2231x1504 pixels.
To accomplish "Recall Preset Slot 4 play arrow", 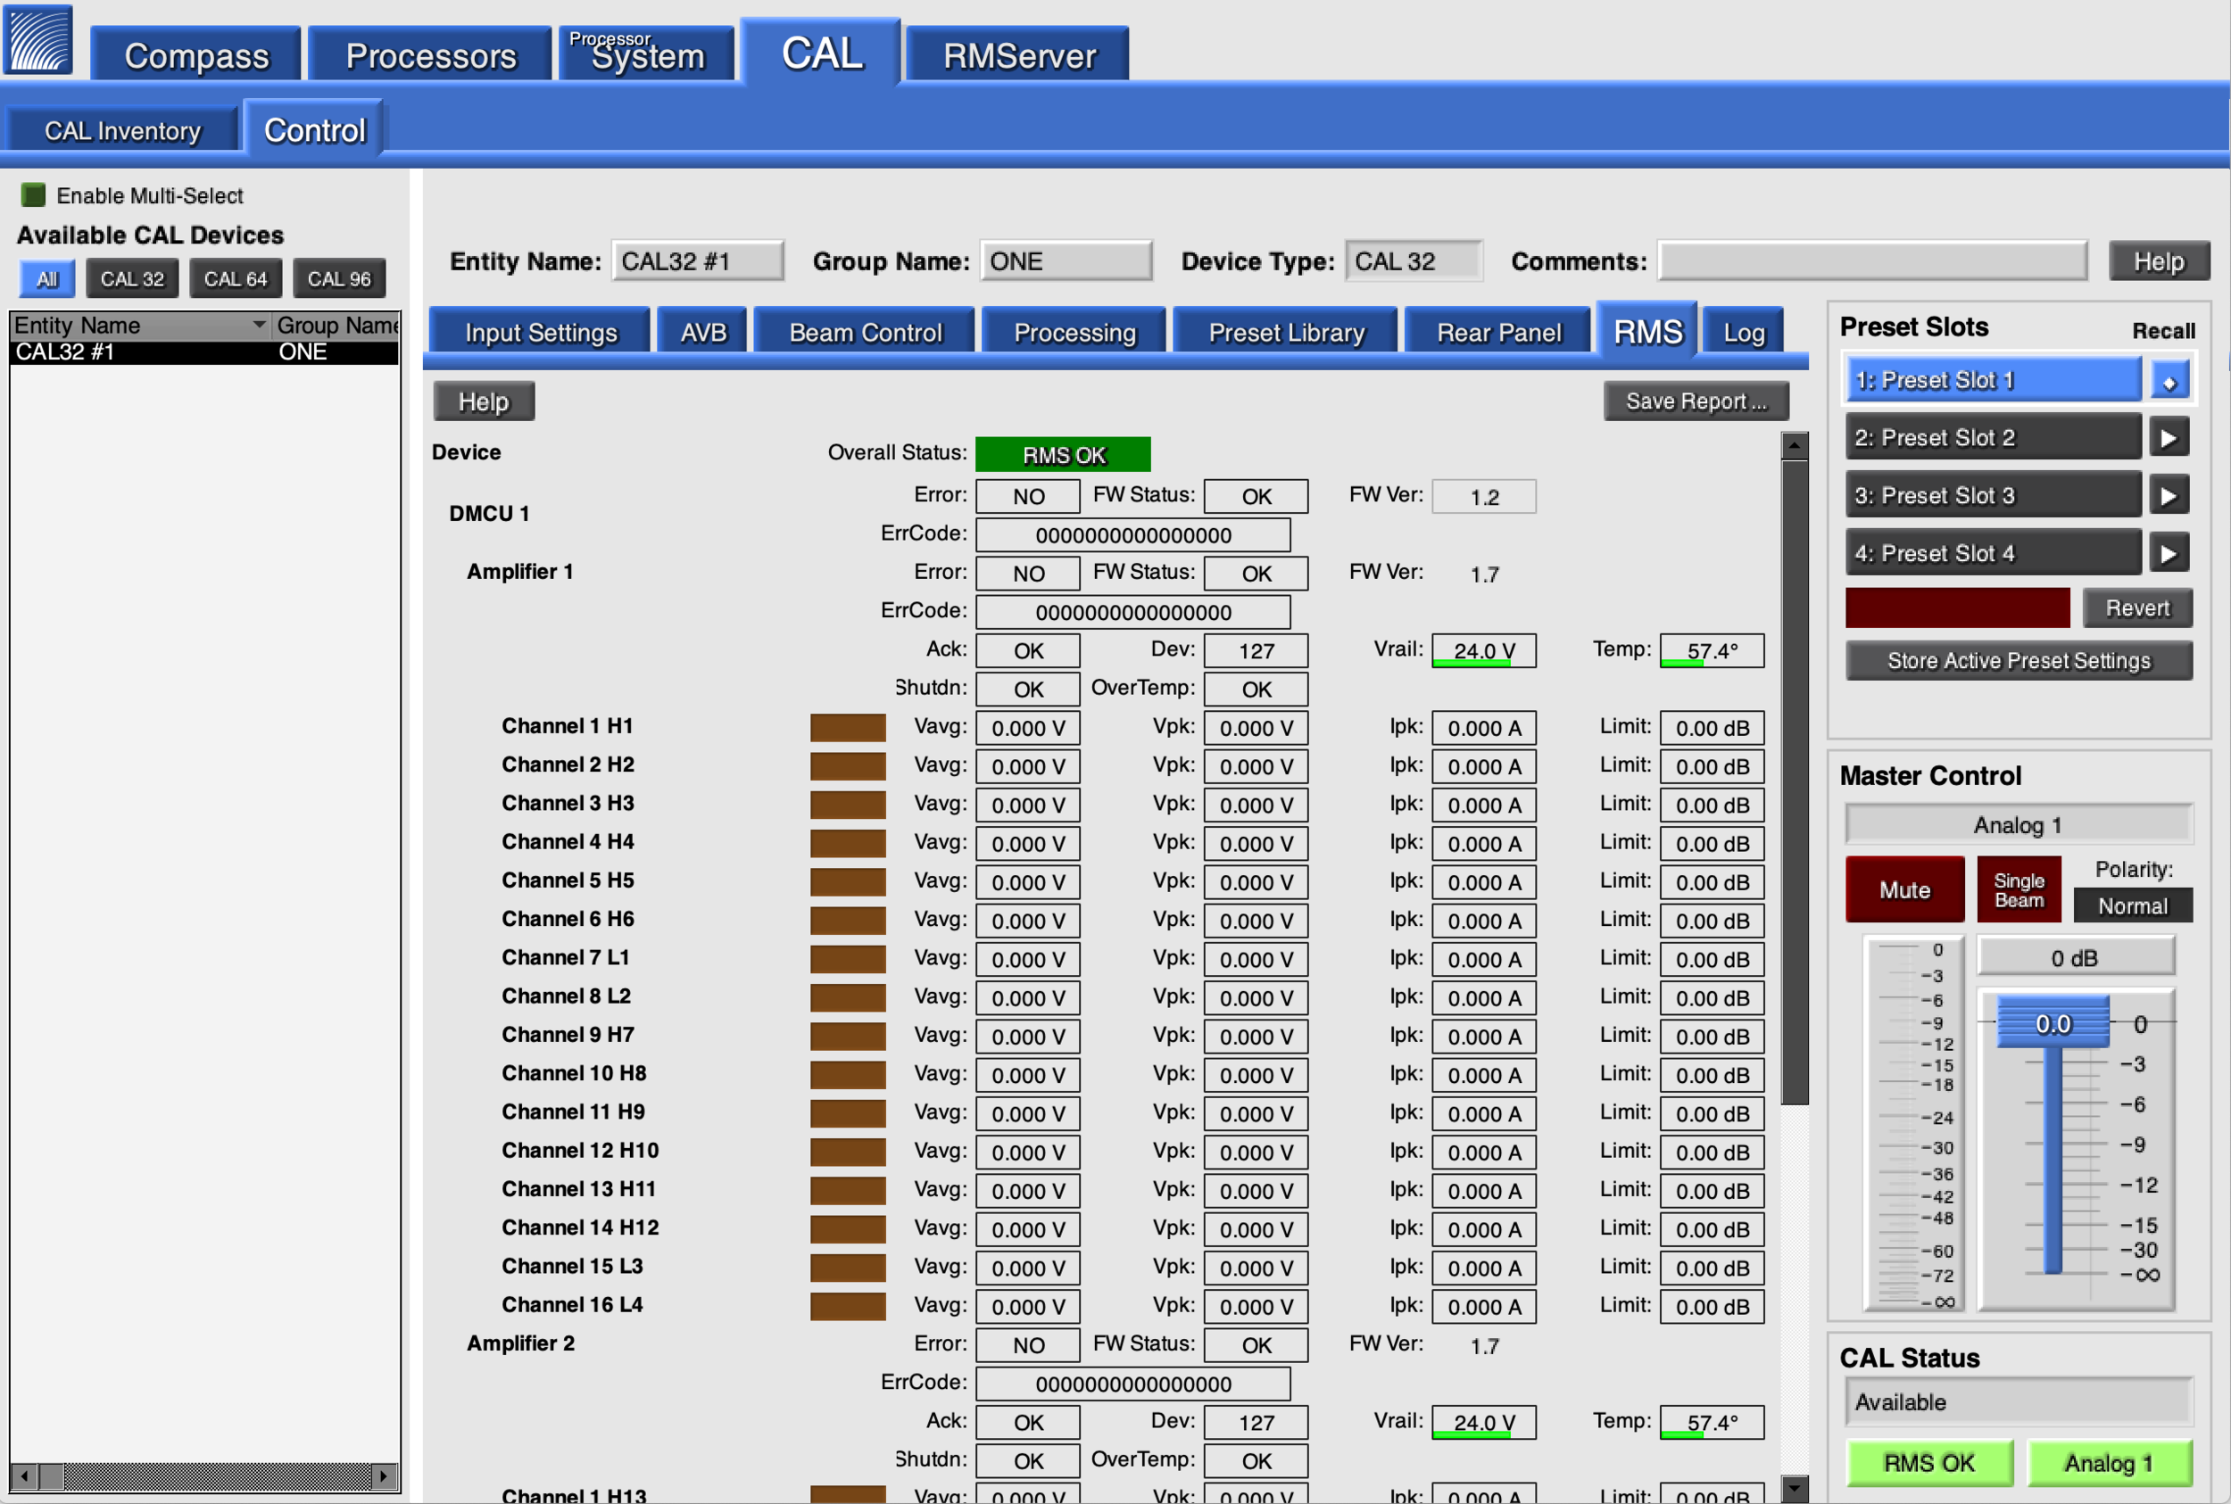I will [2169, 553].
